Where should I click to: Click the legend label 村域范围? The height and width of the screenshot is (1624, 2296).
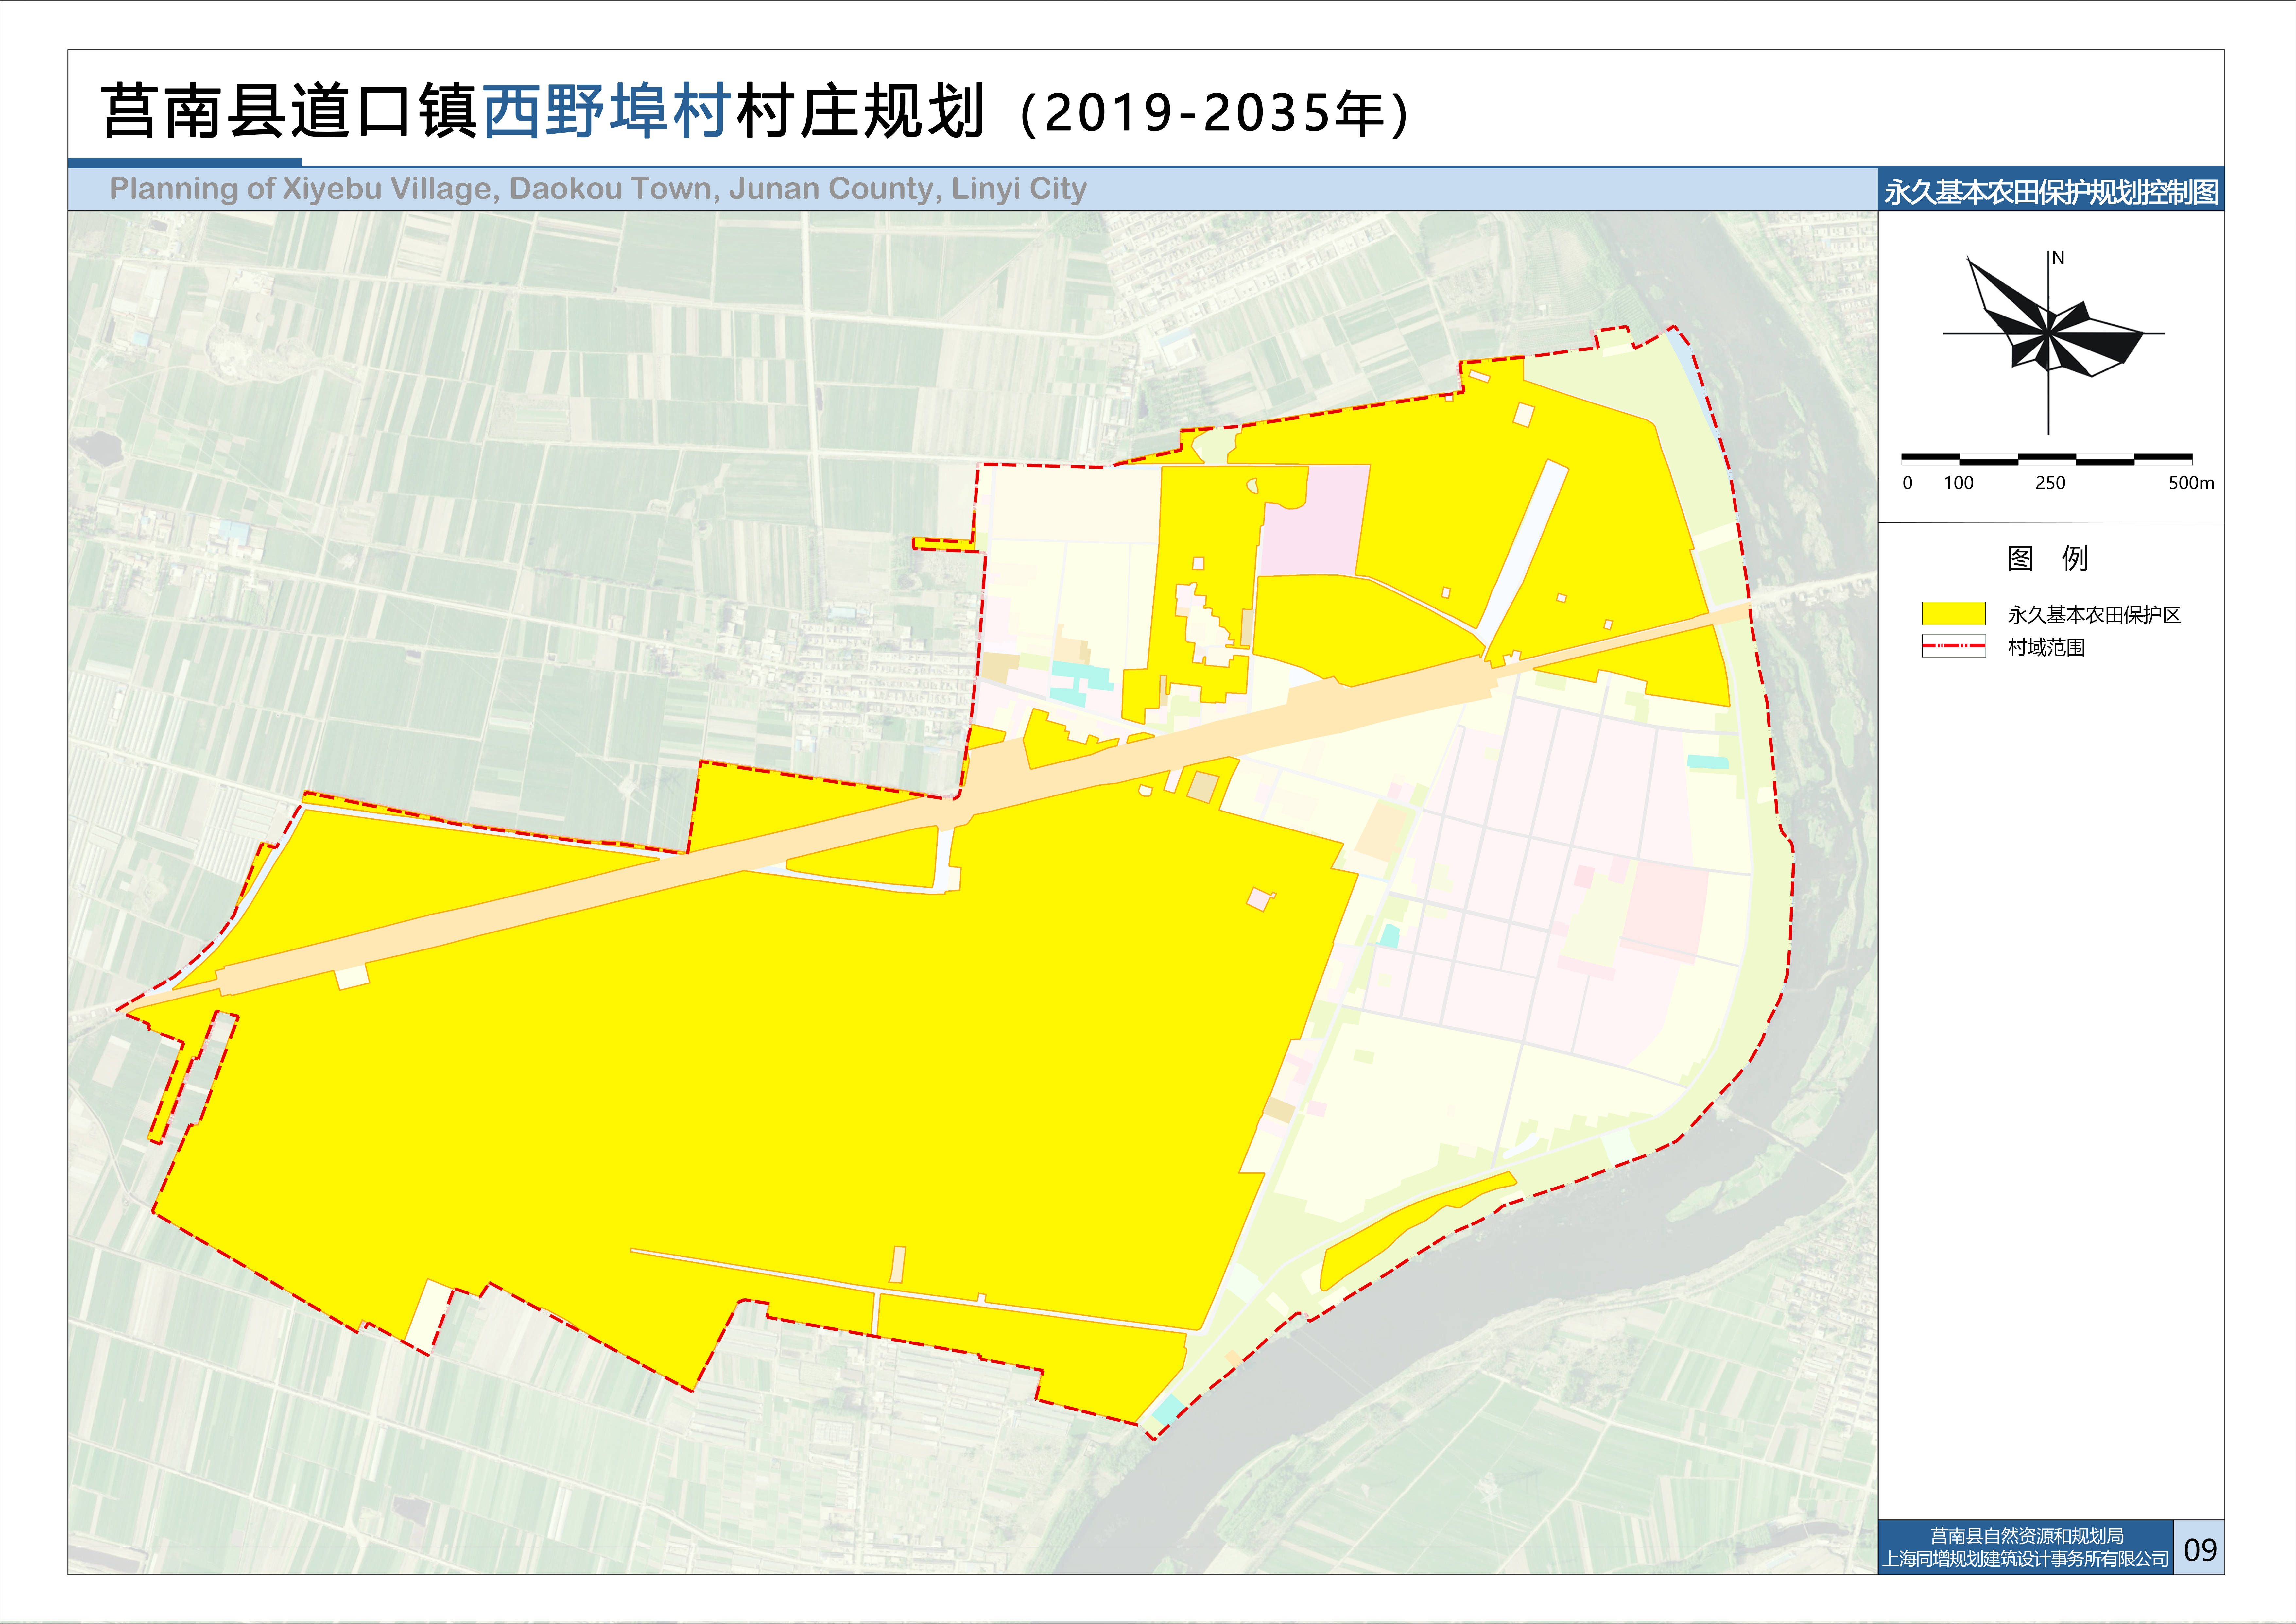coord(2046,647)
